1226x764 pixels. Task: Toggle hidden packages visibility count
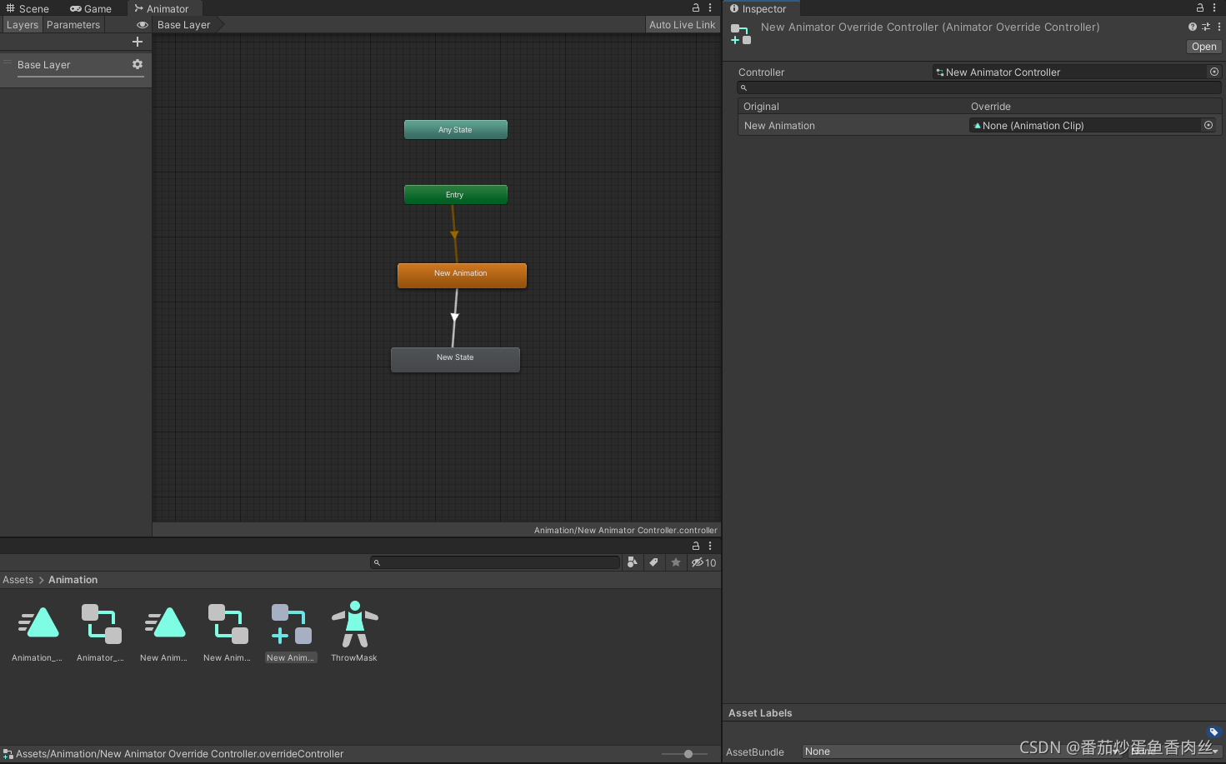(704, 562)
